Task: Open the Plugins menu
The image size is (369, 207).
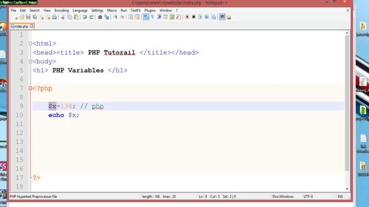Action: click(150, 10)
